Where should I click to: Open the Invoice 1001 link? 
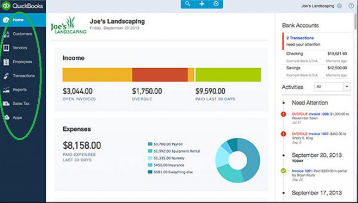pos(302,171)
